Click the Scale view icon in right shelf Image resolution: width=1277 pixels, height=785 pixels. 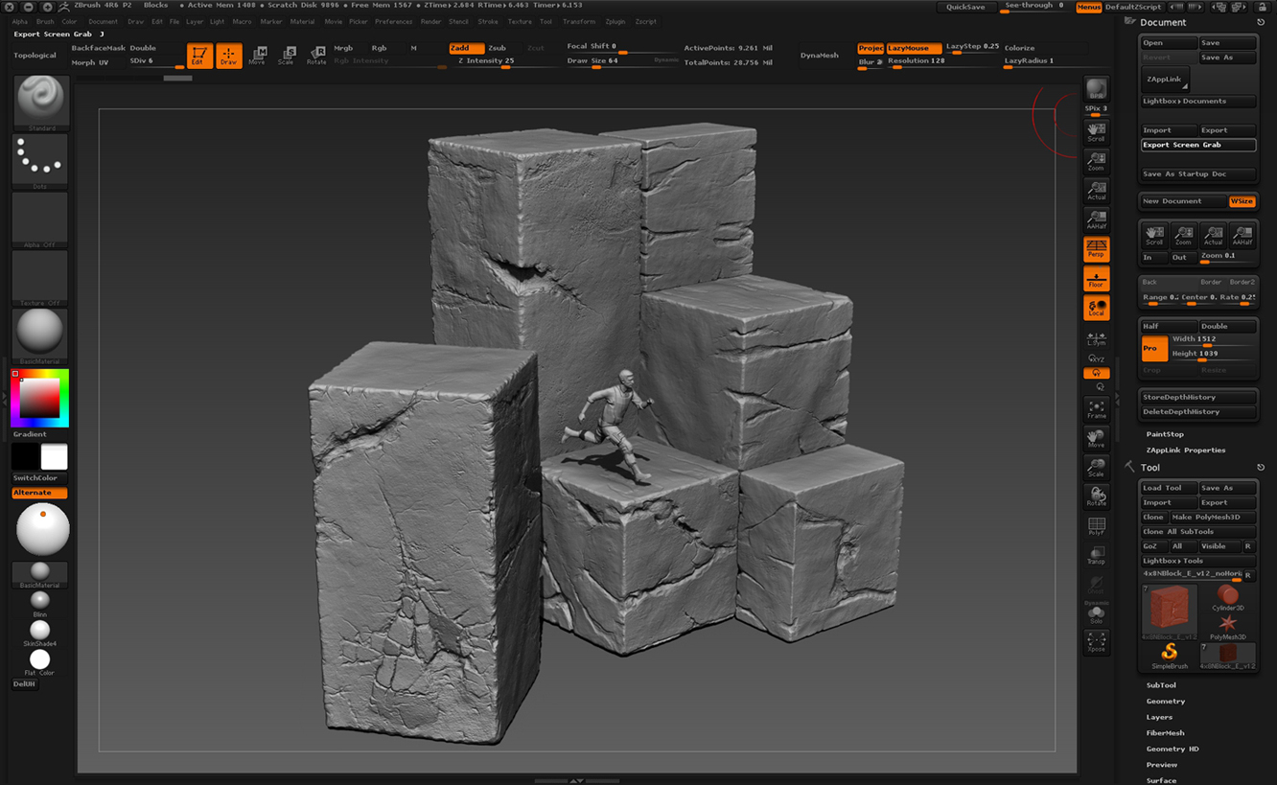click(1096, 467)
